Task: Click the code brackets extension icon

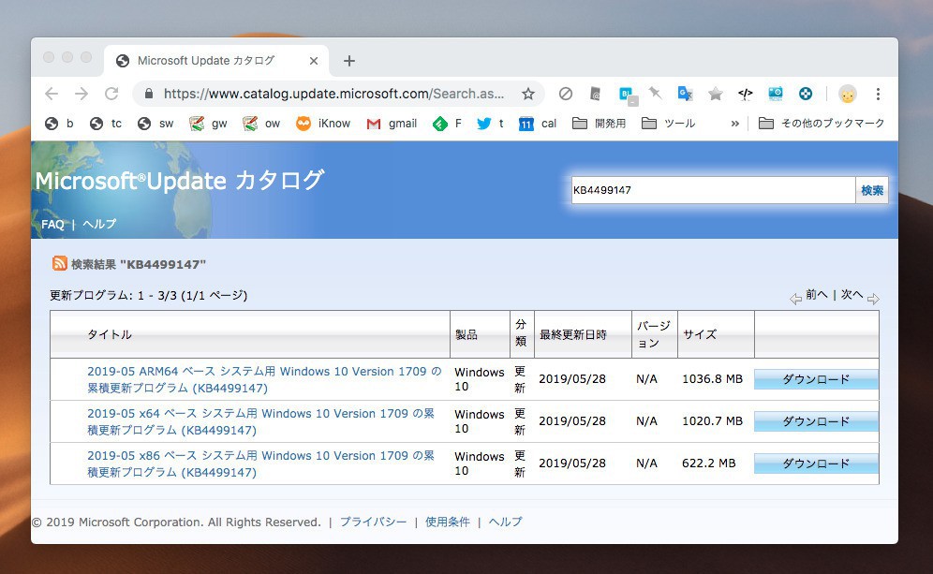Action: point(746,94)
